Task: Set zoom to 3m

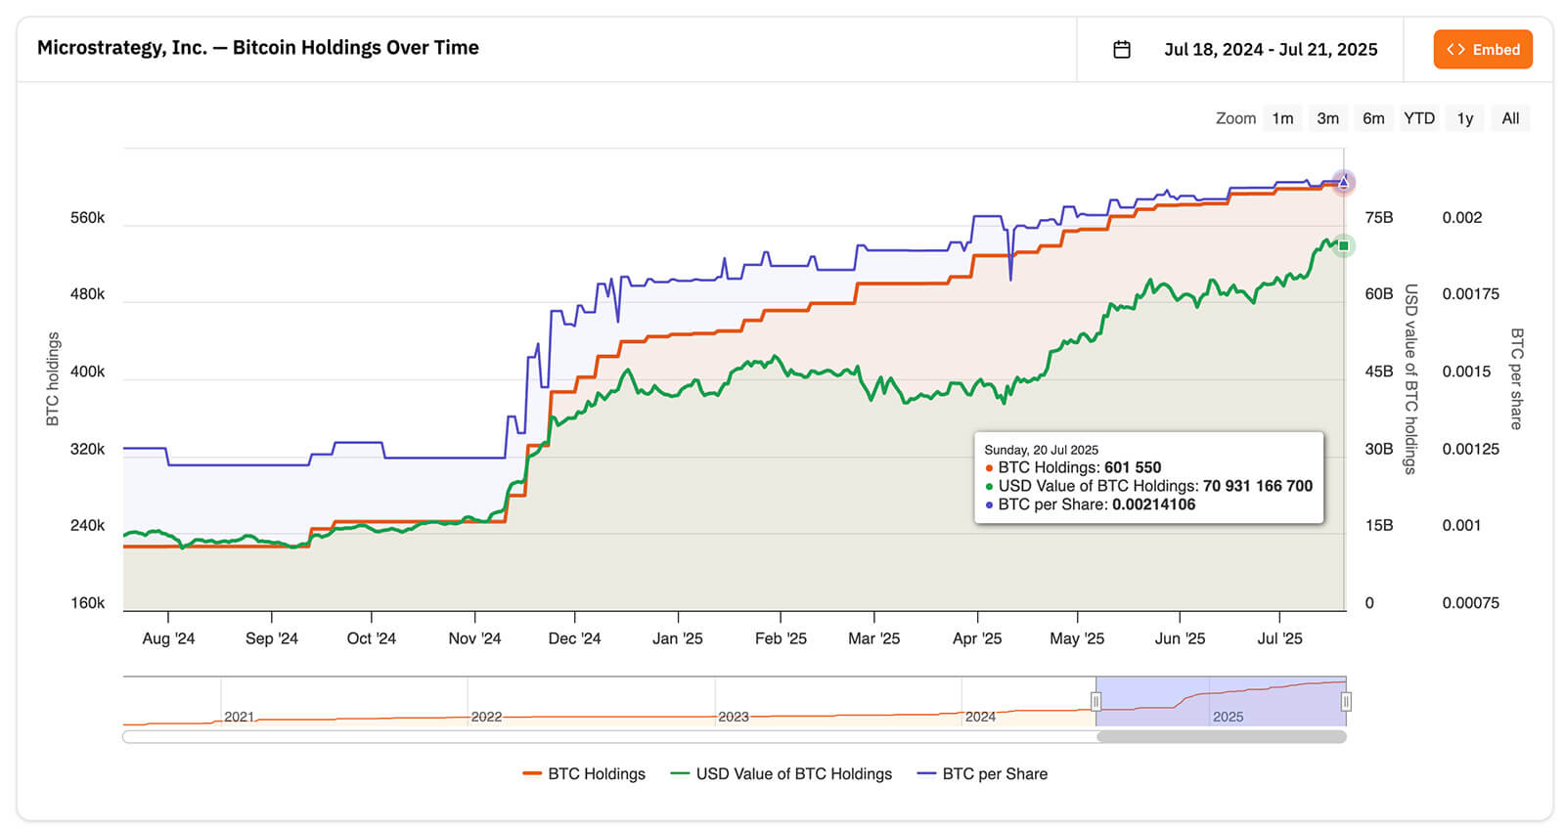Action: [1327, 118]
